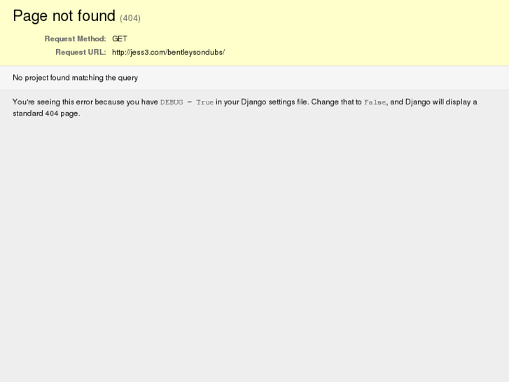Click 'bentleysondubs/' part of the URL
The height and width of the screenshot is (382, 509).
coord(196,52)
